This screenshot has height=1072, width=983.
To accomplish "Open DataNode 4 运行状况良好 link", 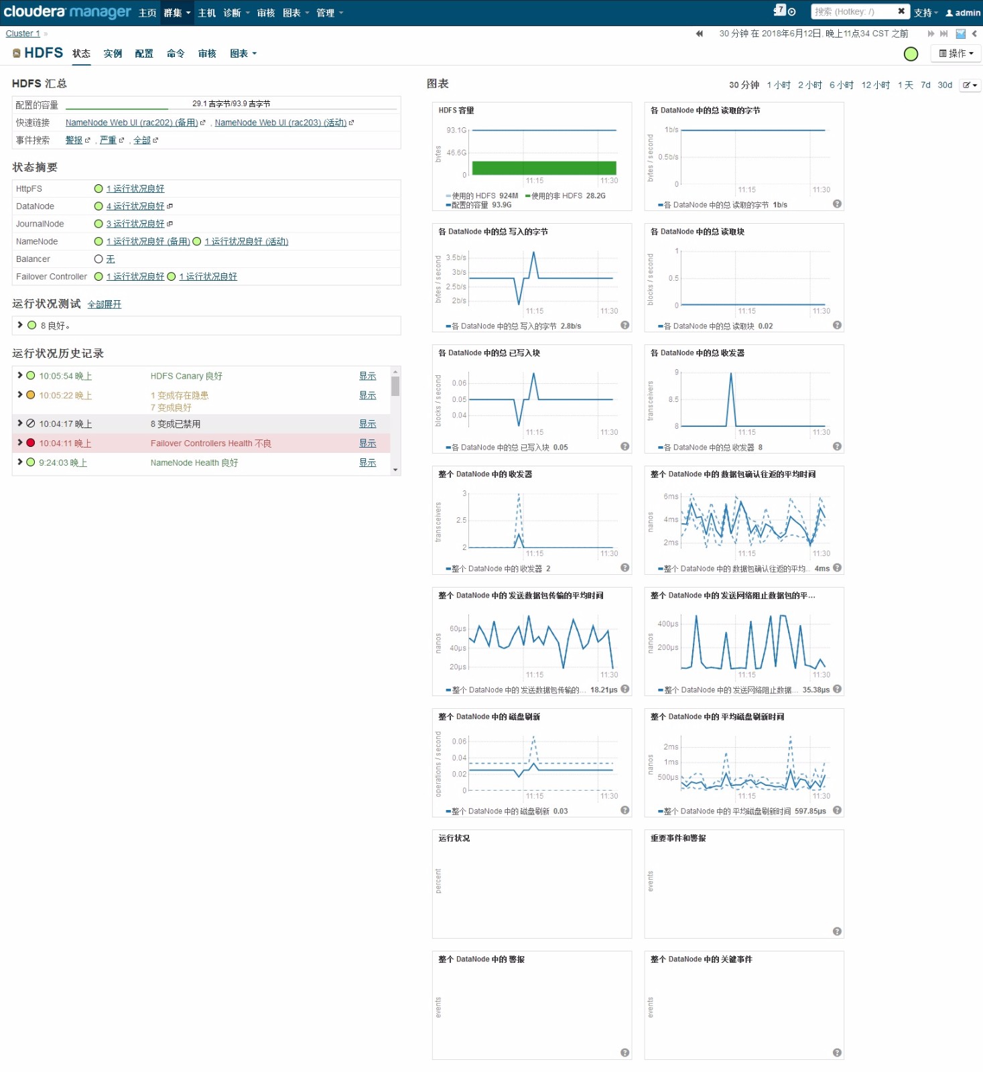I will point(135,206).
